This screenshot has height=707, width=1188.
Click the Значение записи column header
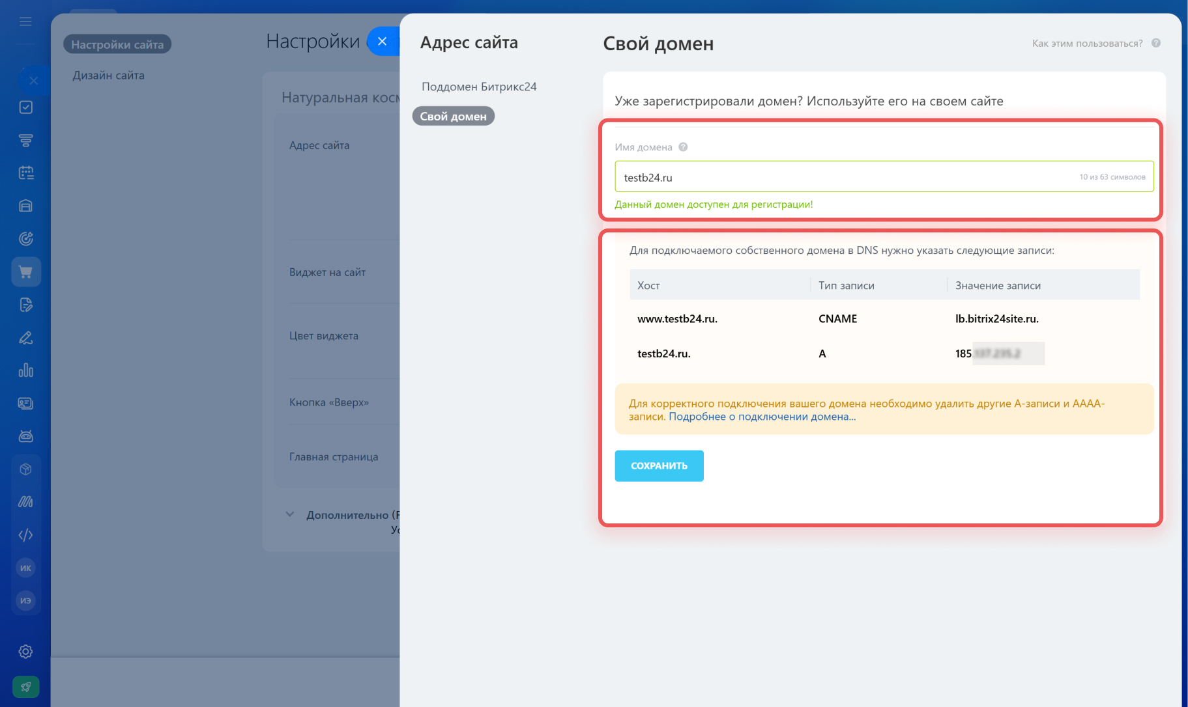coord(998,285)
